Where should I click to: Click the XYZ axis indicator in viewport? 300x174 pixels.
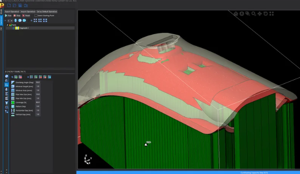click(x=88, y=159)
